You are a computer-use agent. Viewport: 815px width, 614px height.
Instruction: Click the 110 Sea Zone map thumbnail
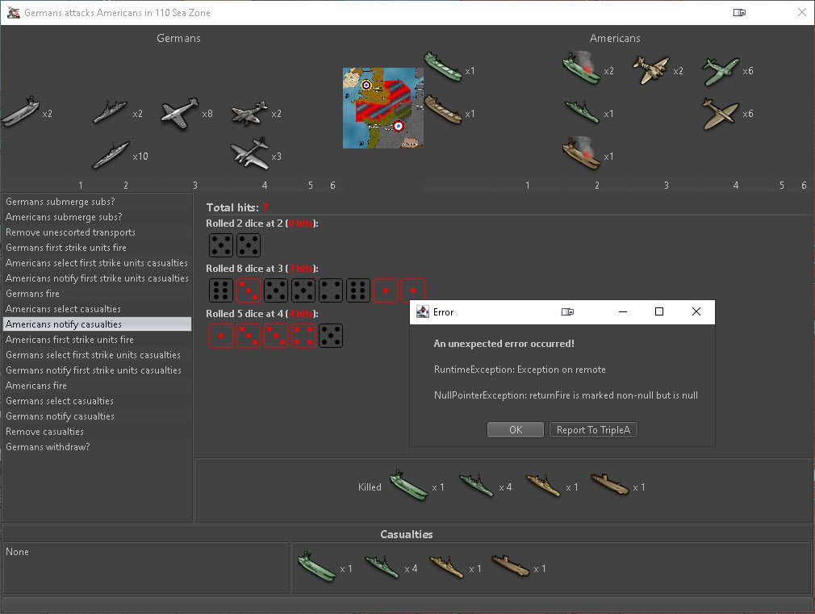coord(383,108)
